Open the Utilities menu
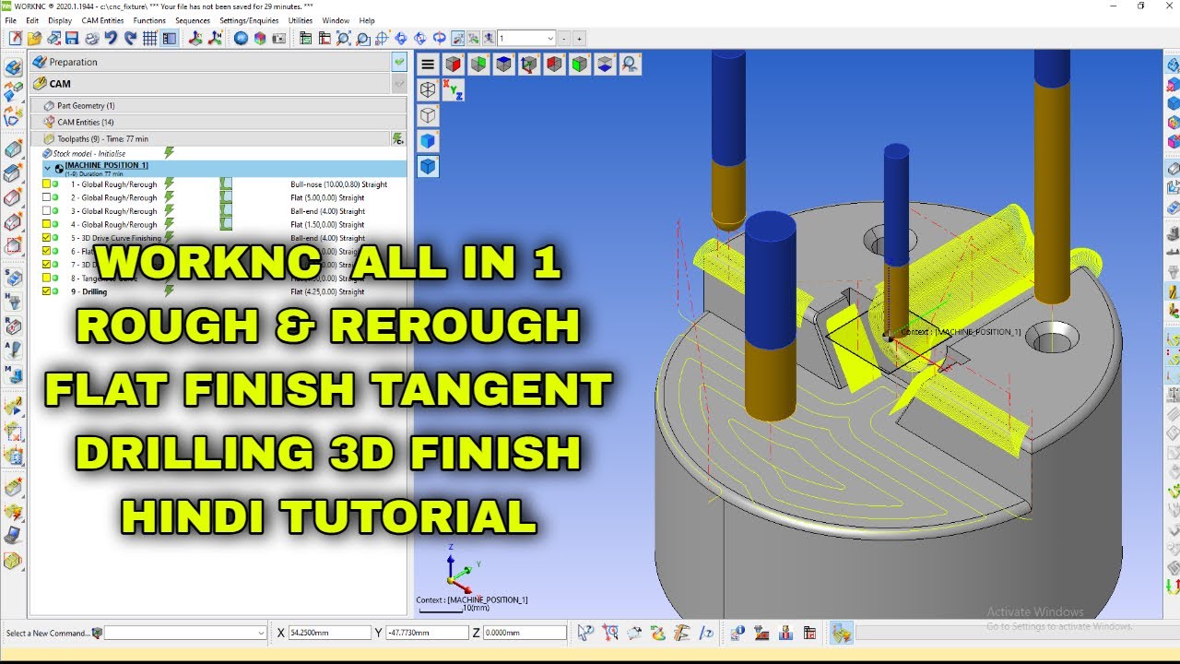This screenshot has height=664, width=1180. [x=301, y=20]
